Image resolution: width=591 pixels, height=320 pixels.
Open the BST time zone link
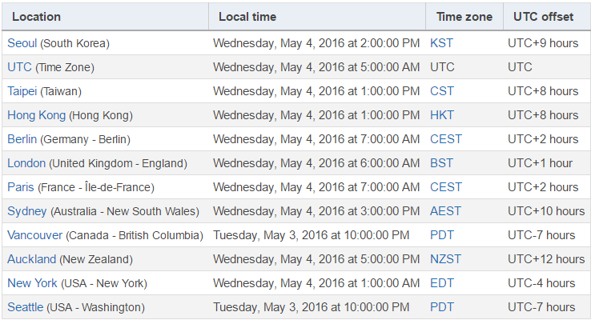point(442,163)
